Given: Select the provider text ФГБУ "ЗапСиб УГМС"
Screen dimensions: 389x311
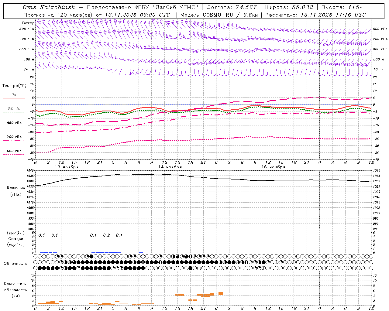Looking at the screenshot, I should pos(167,8).
